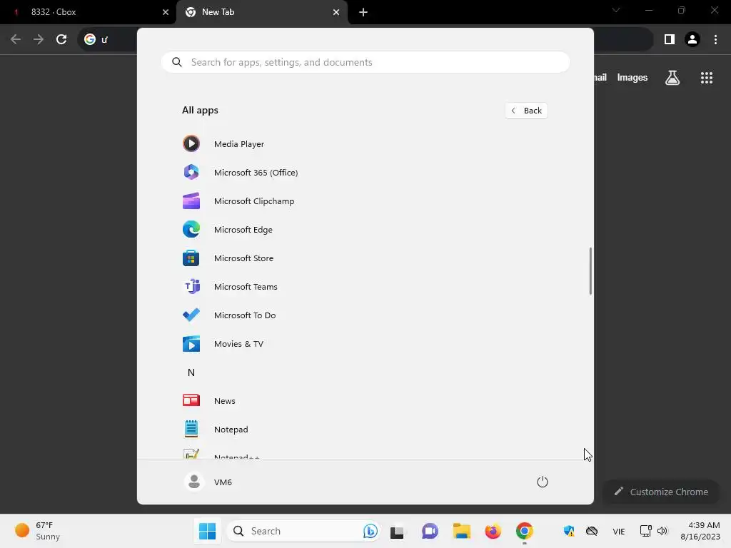Open Search Labs flask icon

[x=672, y=78]
